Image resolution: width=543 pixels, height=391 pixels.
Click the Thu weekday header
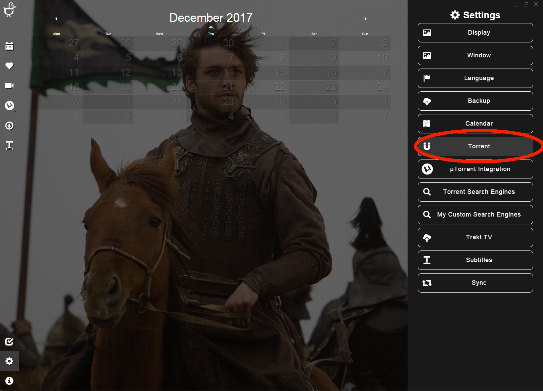[x=211, y=34]
